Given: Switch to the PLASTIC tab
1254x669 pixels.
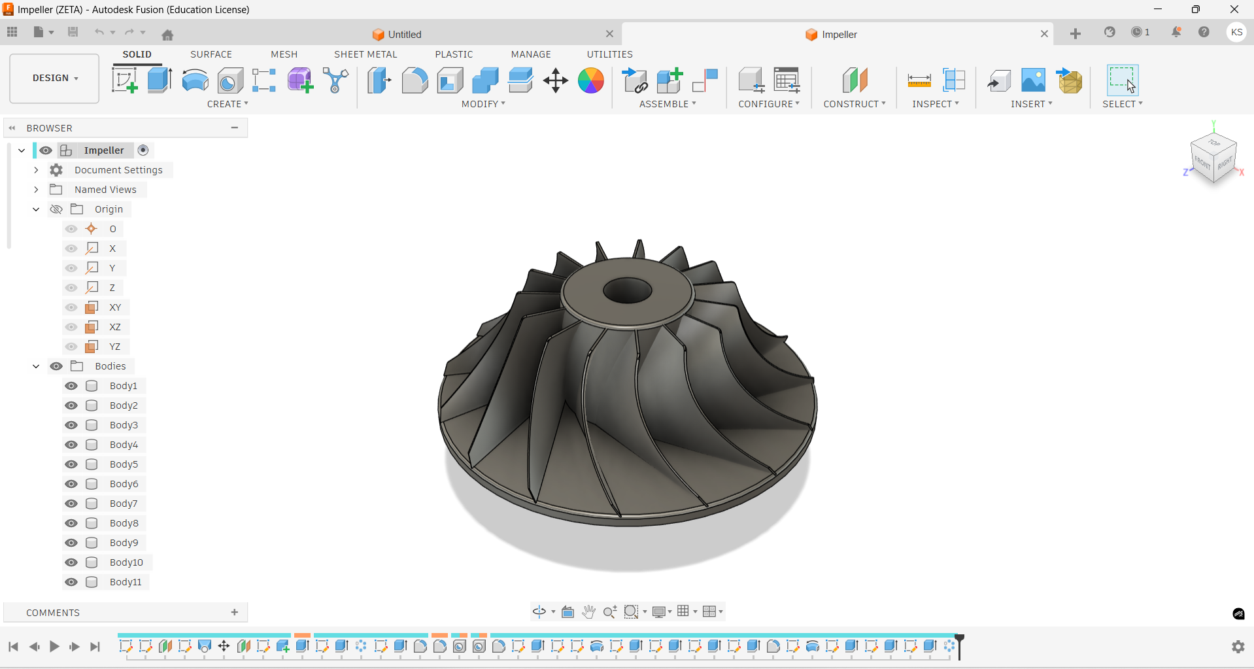Looking at the screenshot, I should click(454, 54).
